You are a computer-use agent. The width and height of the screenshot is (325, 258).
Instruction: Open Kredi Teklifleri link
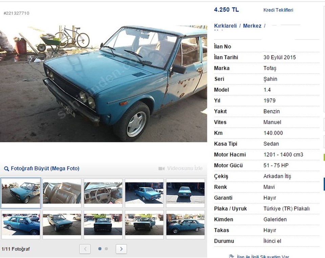click(278, 10)
